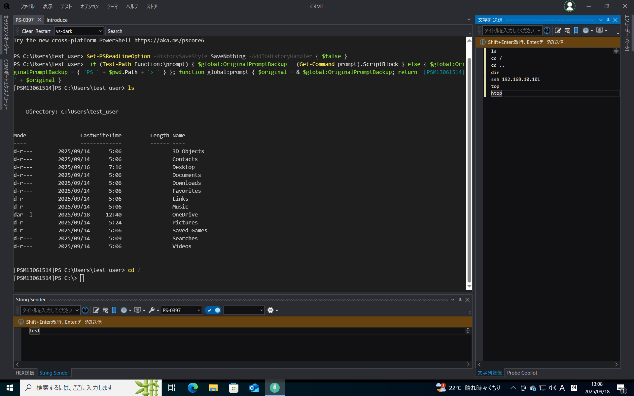Click search list icon in 文字列送信 panel
The height and width of the screenshot is (396, 634).
point(567,31)
